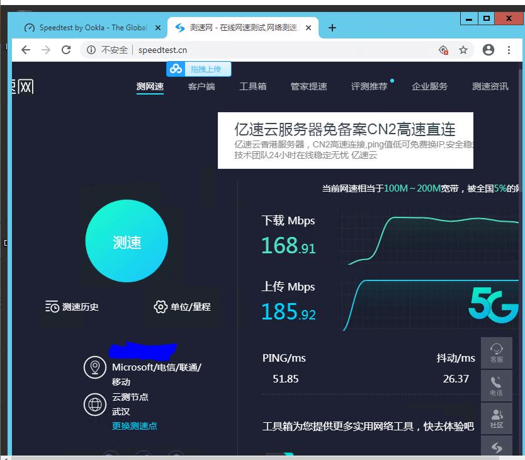Click 更换测速点 to change test server

click(x=134, y=426)
